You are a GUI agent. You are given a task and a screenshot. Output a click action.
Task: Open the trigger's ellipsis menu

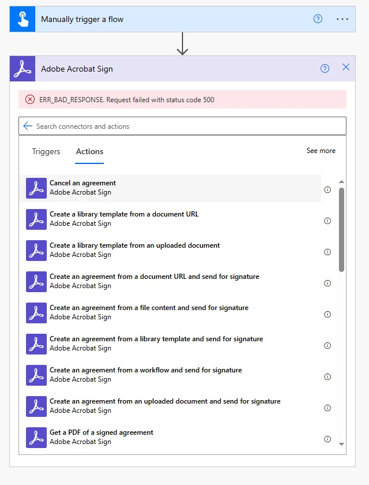342,19
